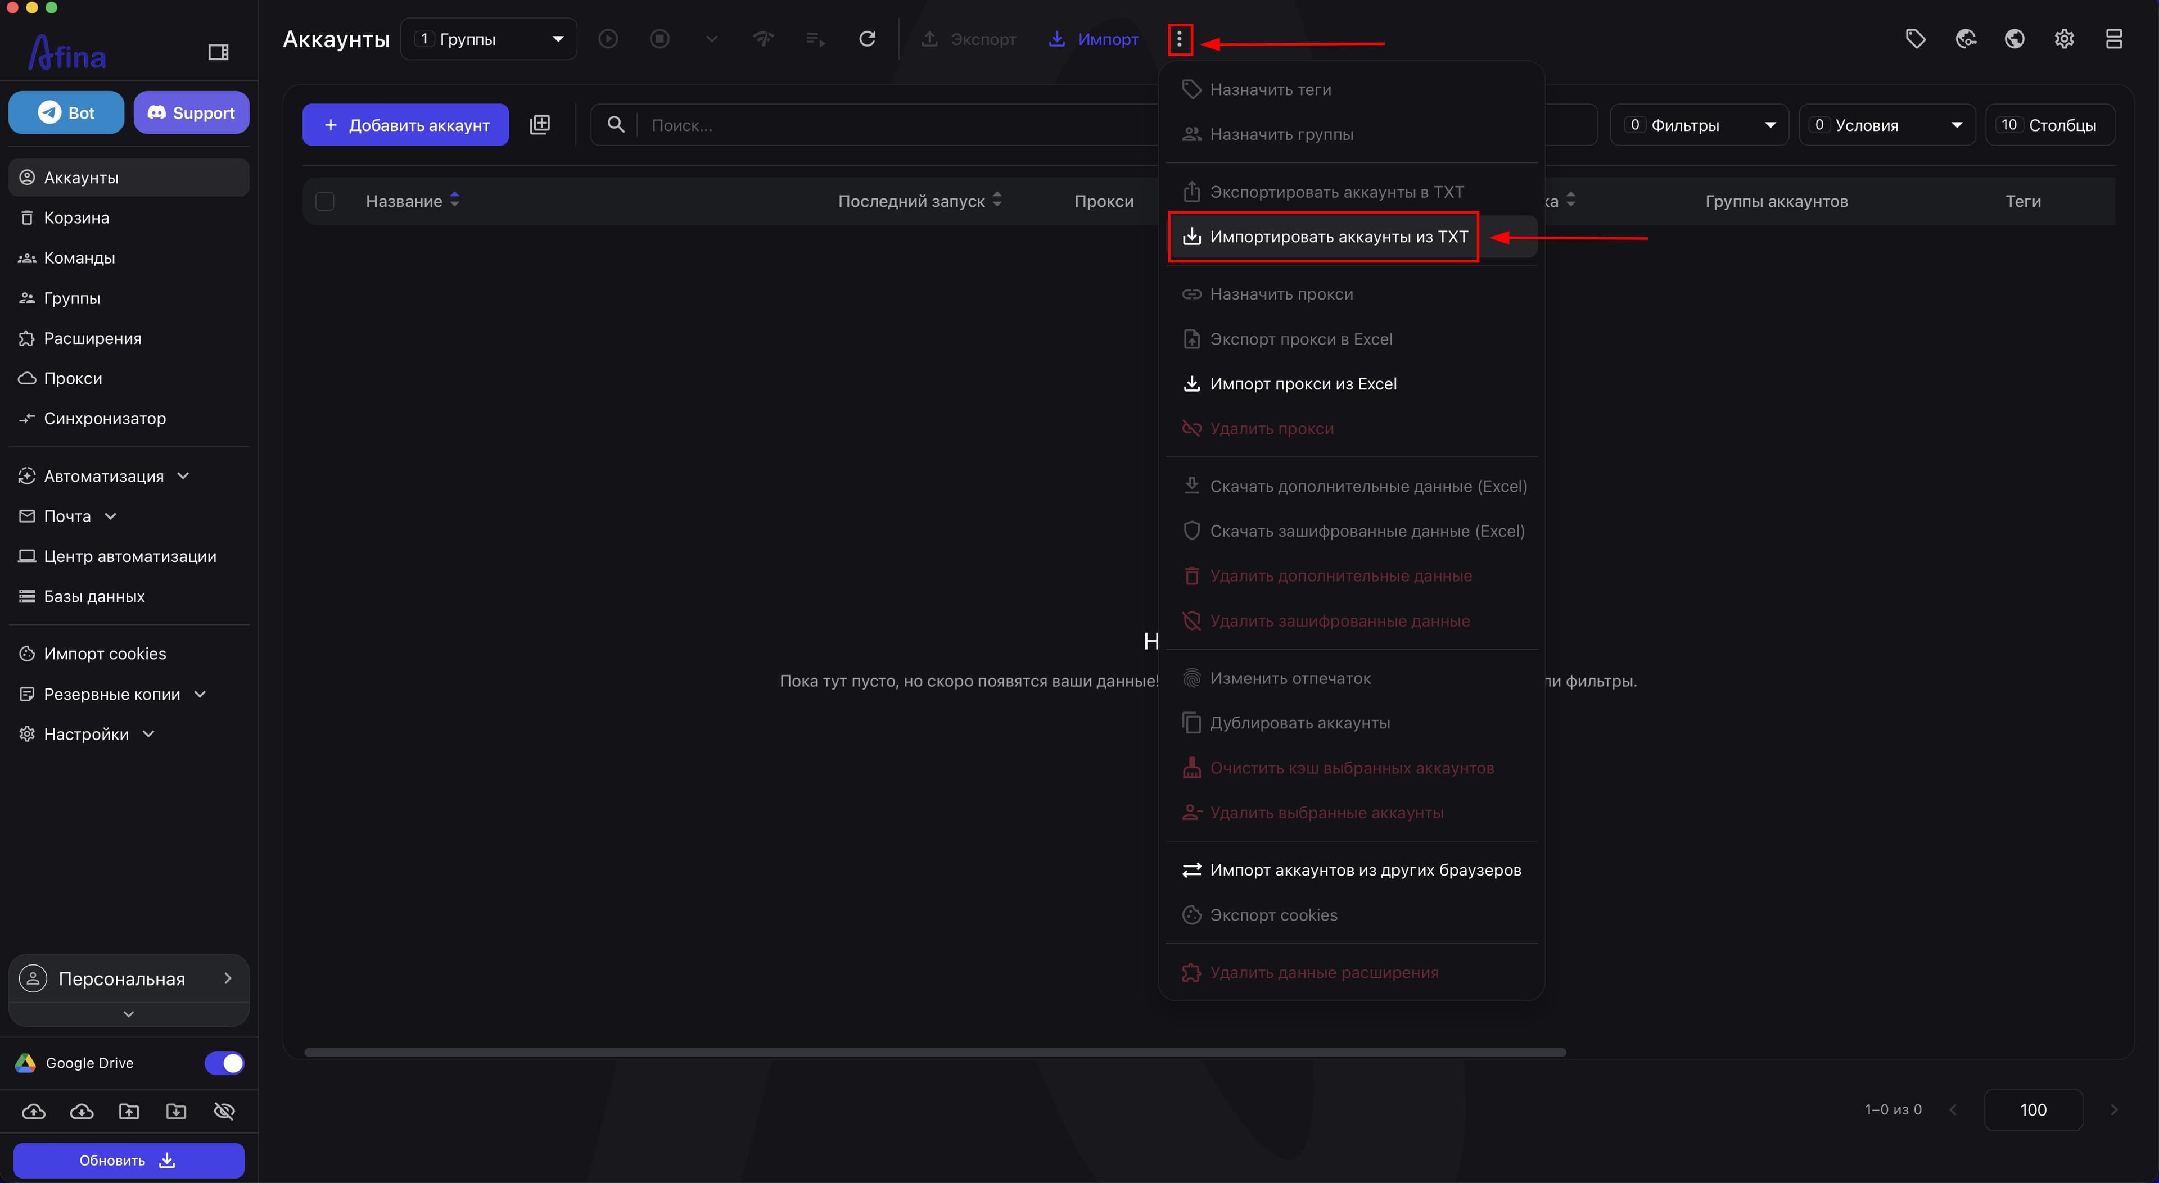Select Экспортировать аккаунты в TXT
This screenshot has width=2159, height=1183.
tap(1351, 192)
